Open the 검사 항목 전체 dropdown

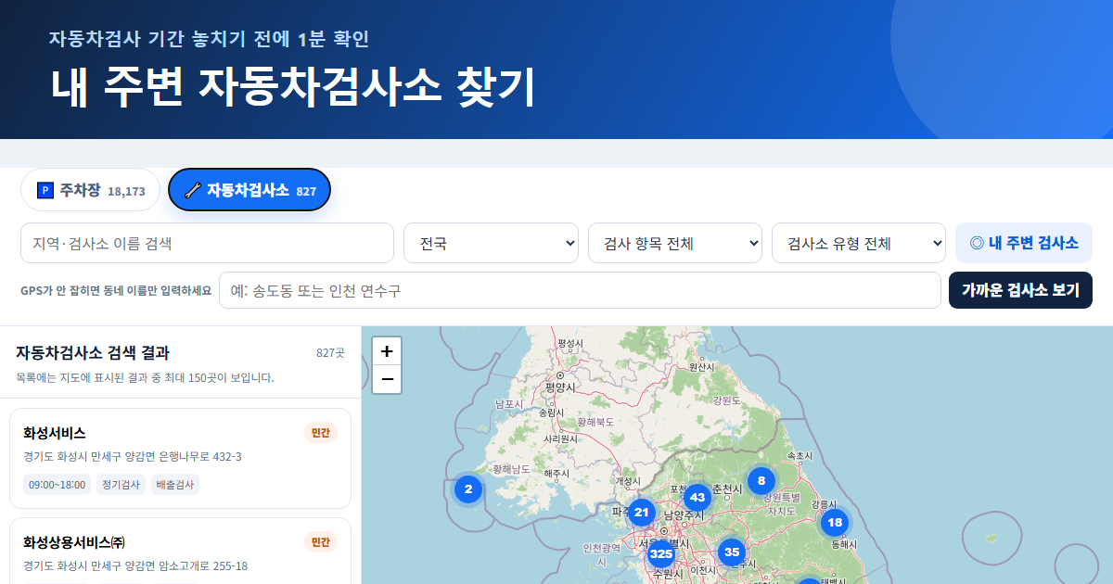click(675, 243)
